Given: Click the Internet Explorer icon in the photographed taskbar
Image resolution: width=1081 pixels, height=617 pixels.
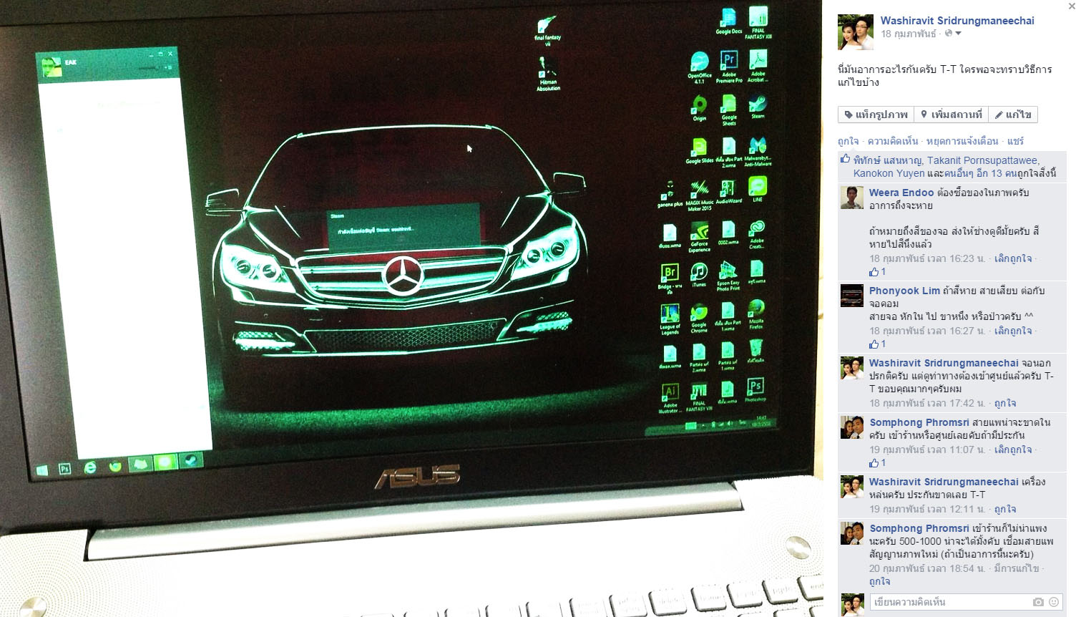Looking at the screenshot, I should point(90,467).
